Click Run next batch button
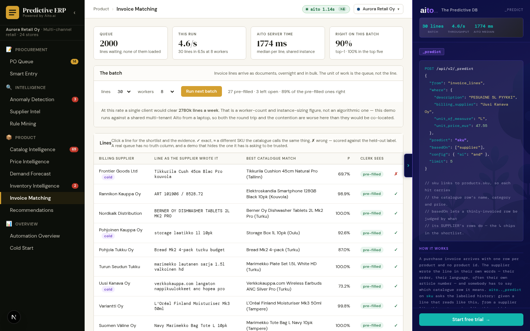This screenshot has width=530, height=331. point(201,92)
